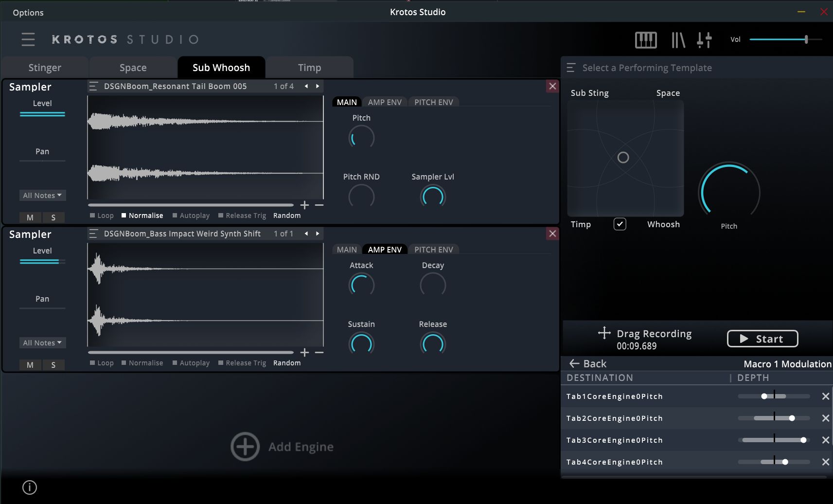Open the main hamburger menu beside Krotos logo
This screenshot has width=833, height=504.
pyautogui.click(x=28, y=39)
